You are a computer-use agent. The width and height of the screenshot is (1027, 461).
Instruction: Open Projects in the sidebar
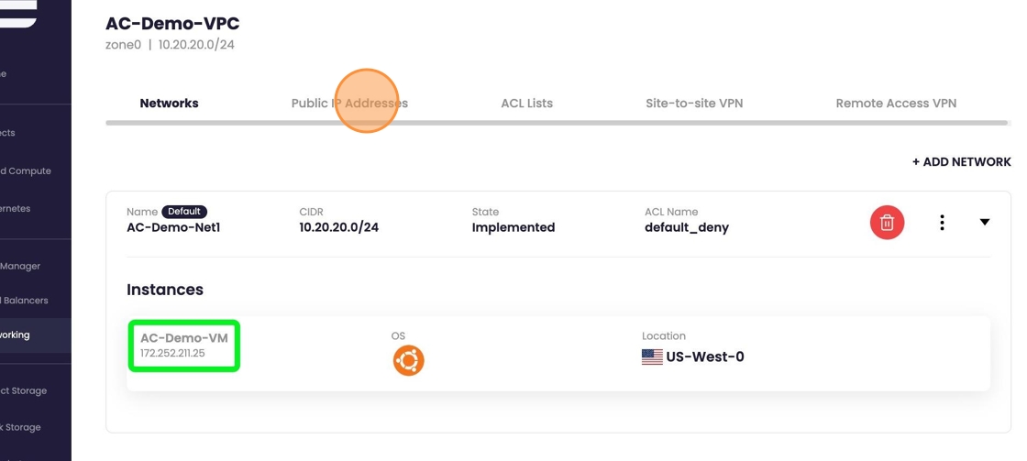coord(8,133)
